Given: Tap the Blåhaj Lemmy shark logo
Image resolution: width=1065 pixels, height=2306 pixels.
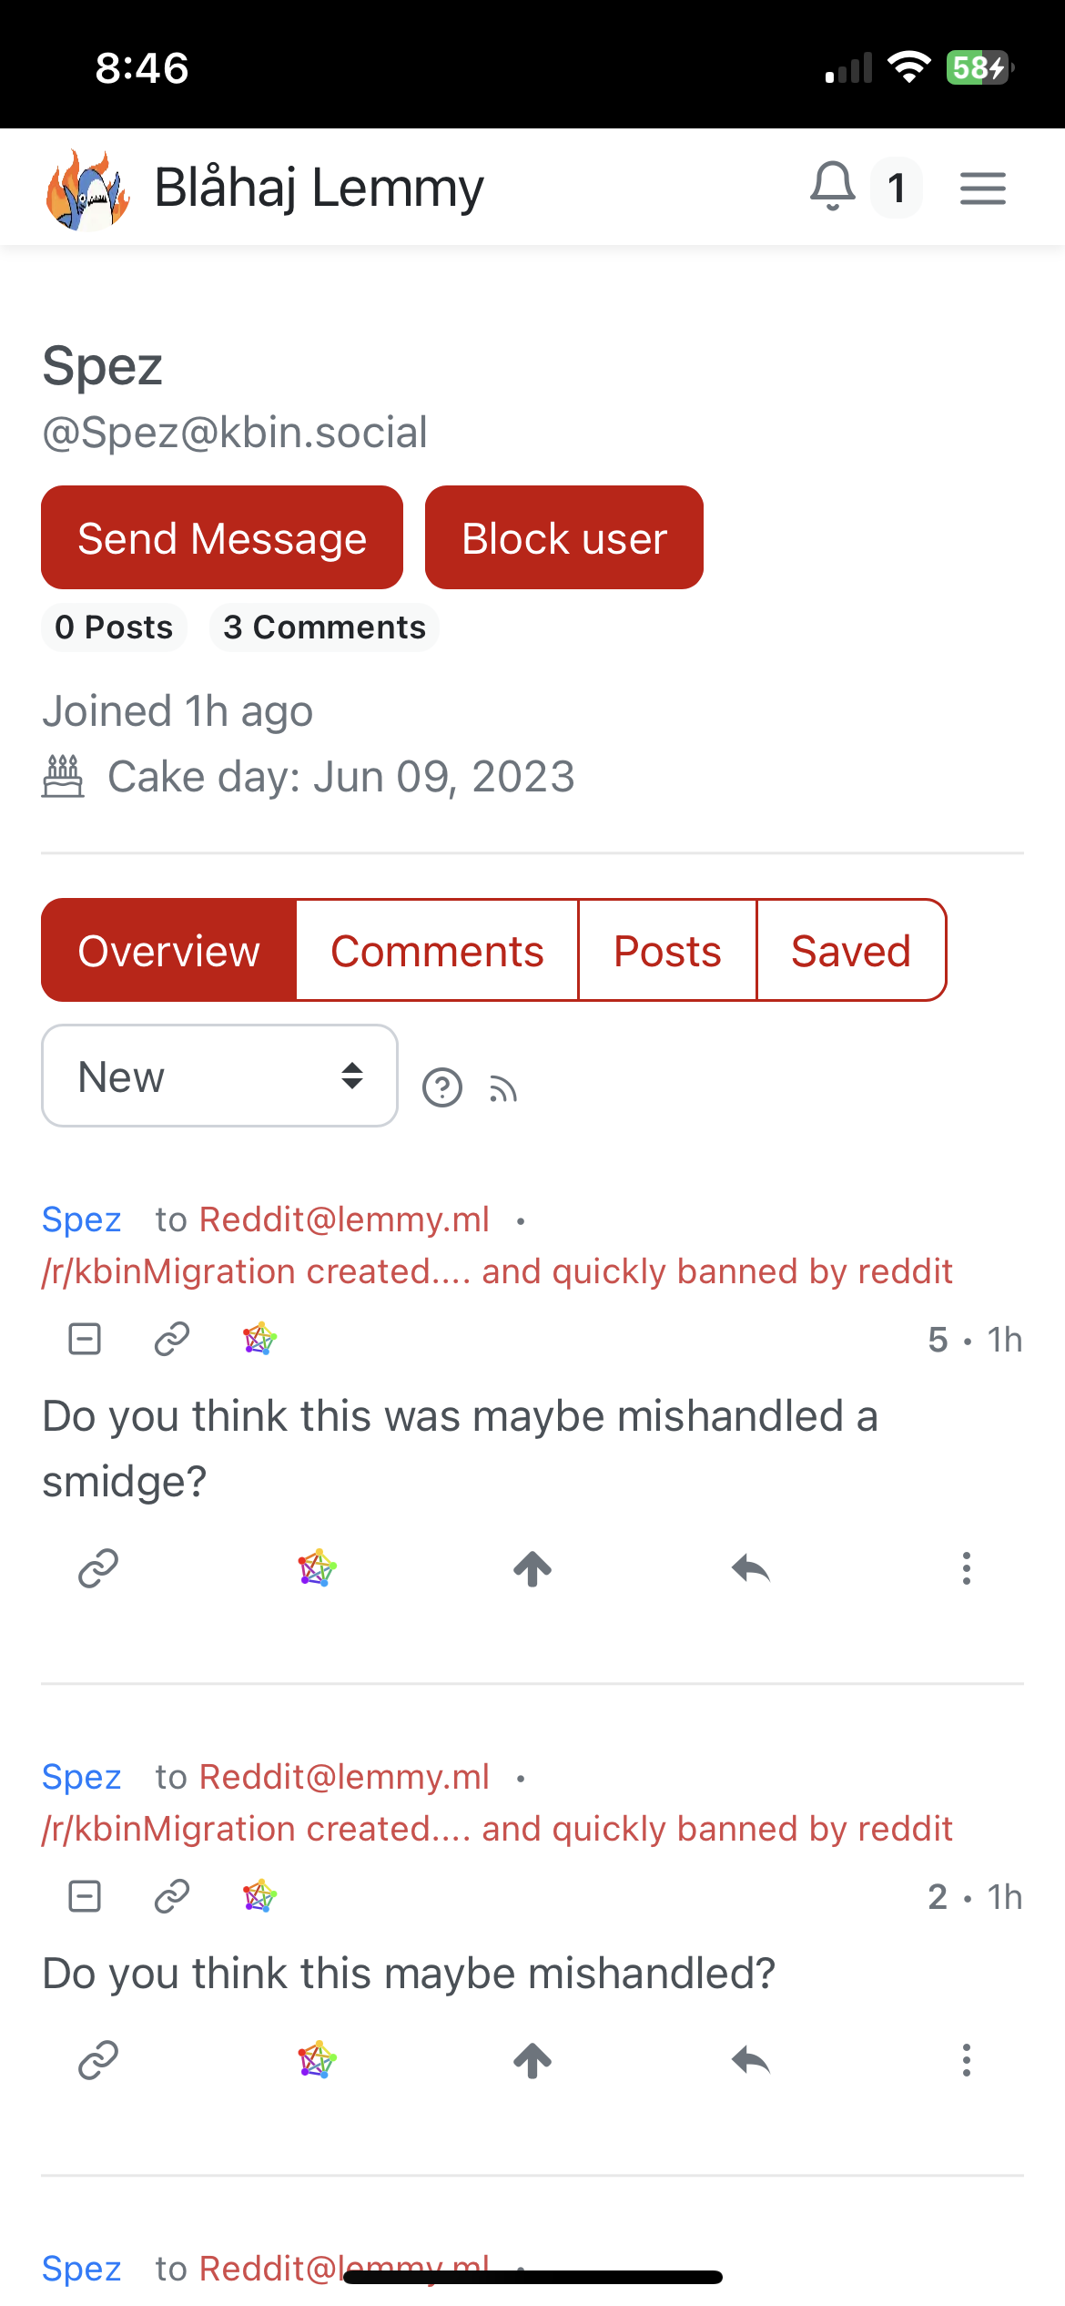Looking at the screenshot, I should [87, 189].
